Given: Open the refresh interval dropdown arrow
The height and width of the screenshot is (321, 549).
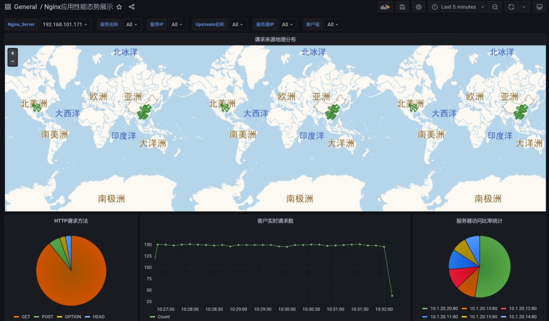Looking at the screenshot, I should [524, 7].
